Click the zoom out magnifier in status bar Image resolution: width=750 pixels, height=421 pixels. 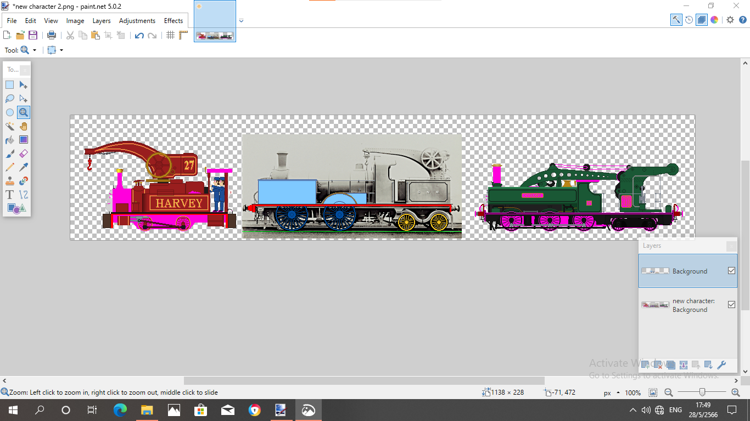click(668, 392)
